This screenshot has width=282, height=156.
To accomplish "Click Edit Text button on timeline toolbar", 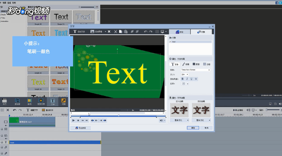I will 32,110.
